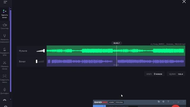
Task: Click the green Музыка waveform track
Action: (116, 51)
